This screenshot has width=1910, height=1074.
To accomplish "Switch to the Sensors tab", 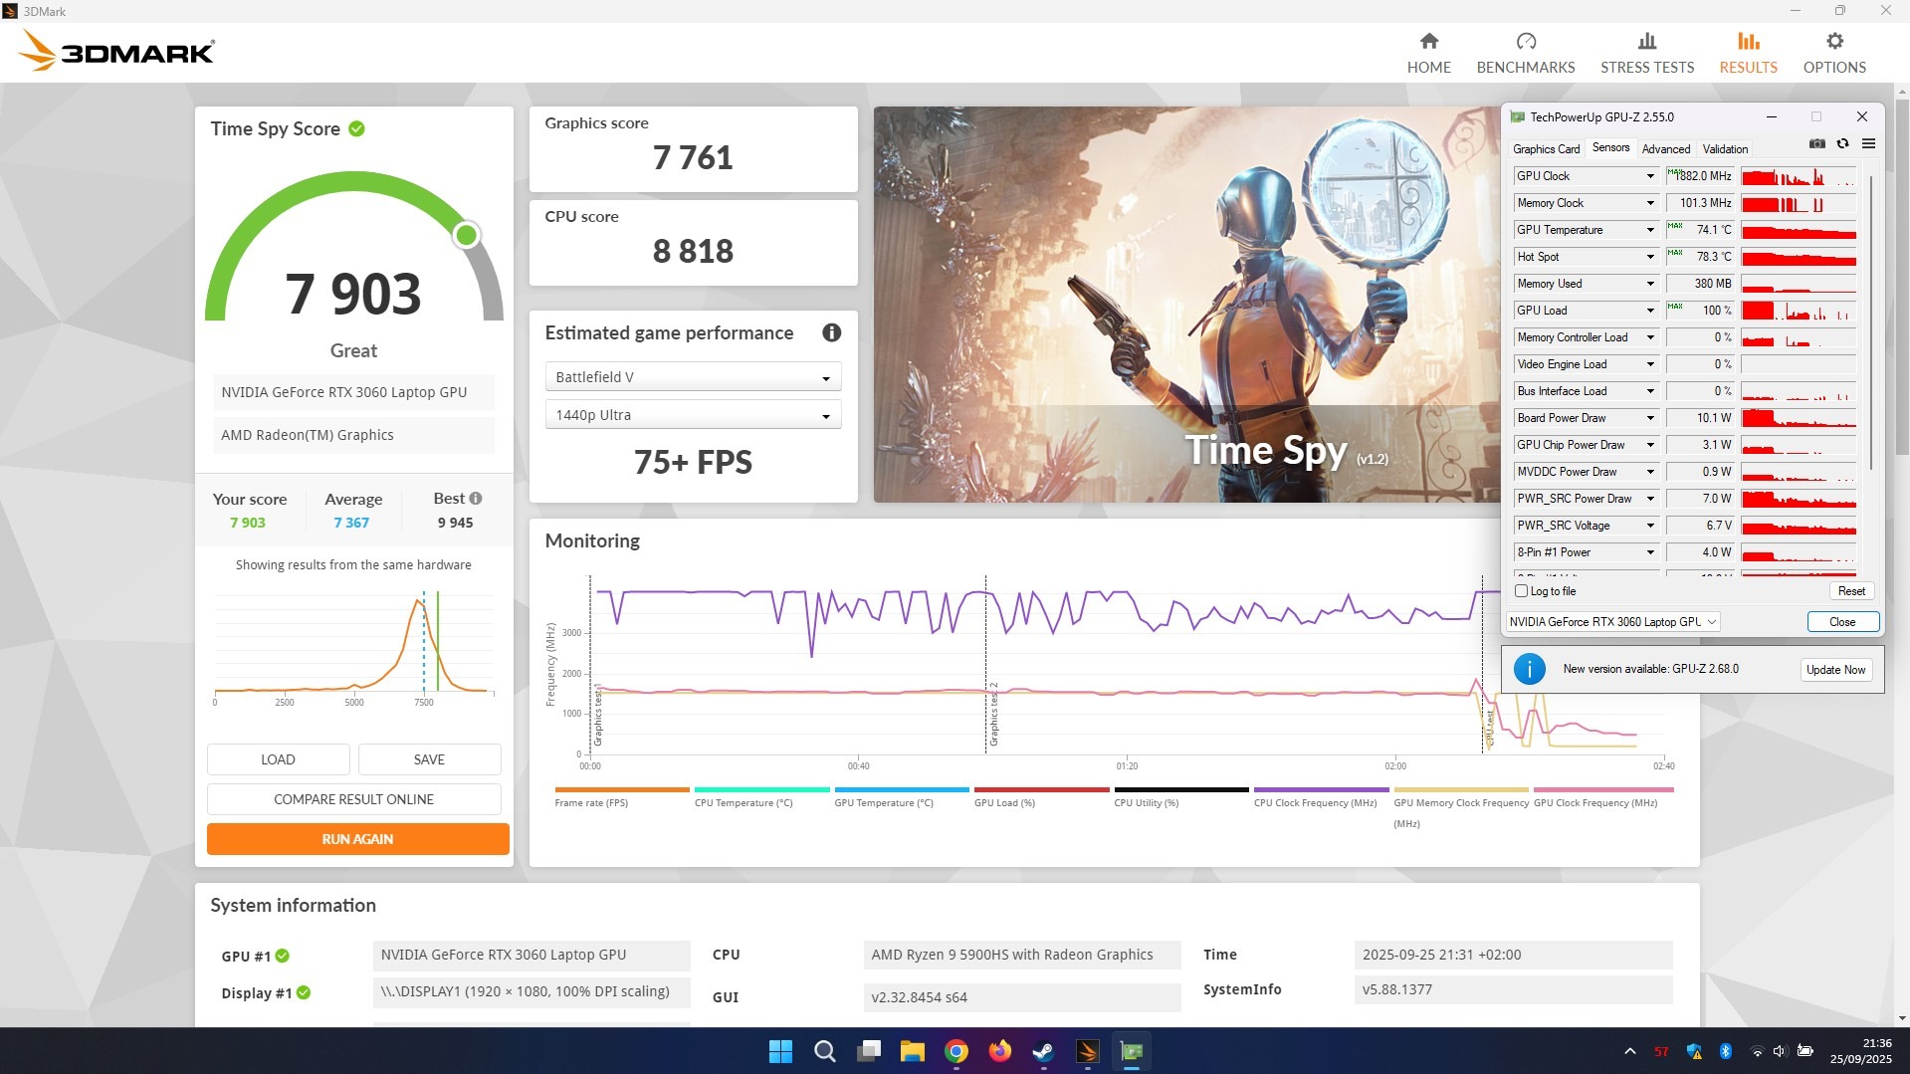I will pos(1610,148).
